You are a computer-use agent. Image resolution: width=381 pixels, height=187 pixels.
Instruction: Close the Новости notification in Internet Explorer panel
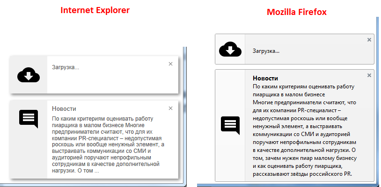tap(170, 108)
